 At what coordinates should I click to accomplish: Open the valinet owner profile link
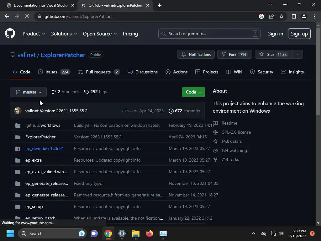click(x=27, y=55)
